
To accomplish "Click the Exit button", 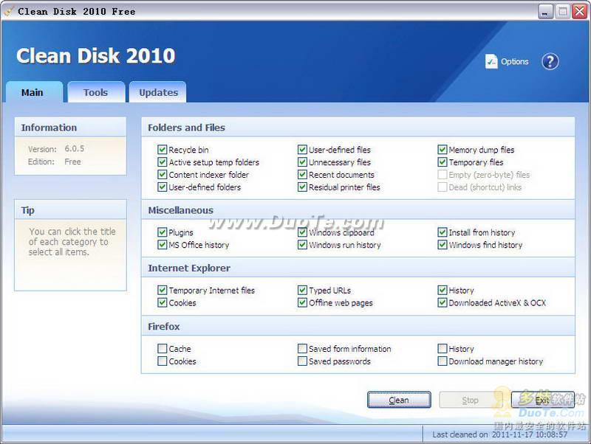I will coord(542,400).
